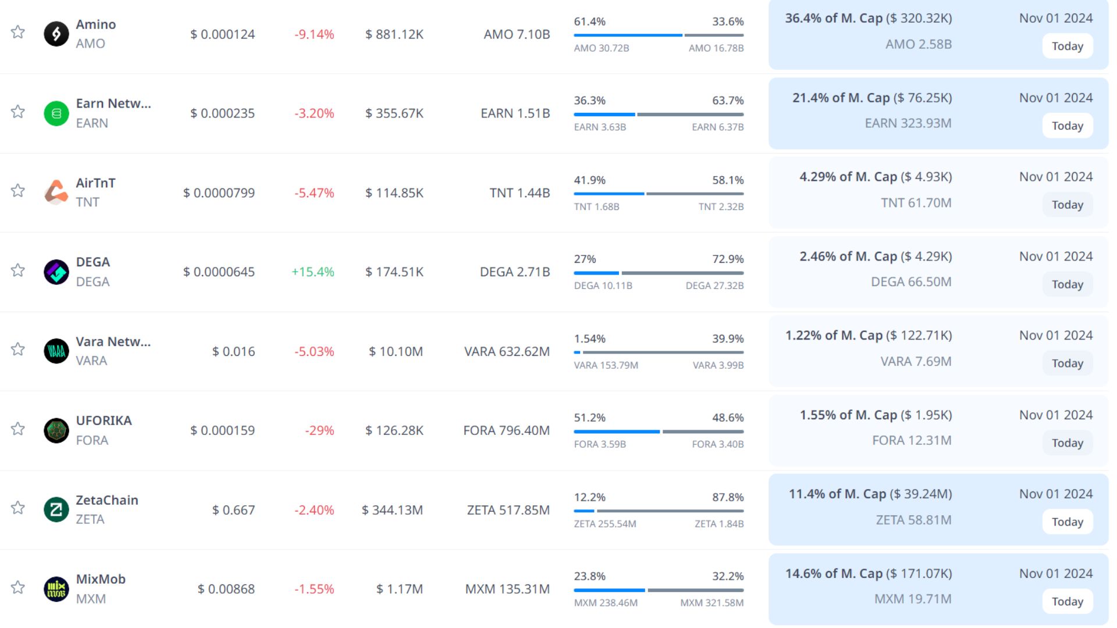Toggle favorite star for Amino
This screenshot has width=1117, height=628.
coord(18,32)
